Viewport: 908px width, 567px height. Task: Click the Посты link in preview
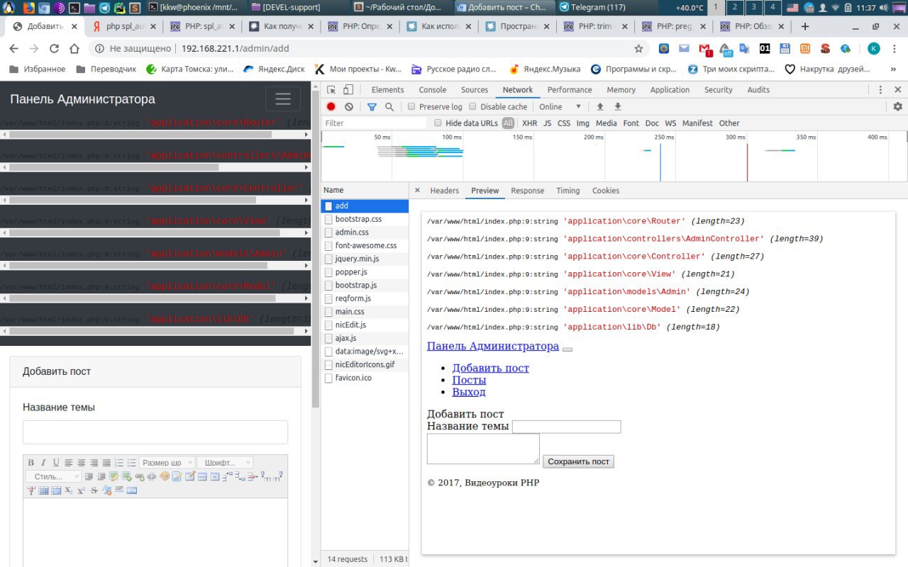(x=469, y=380)
